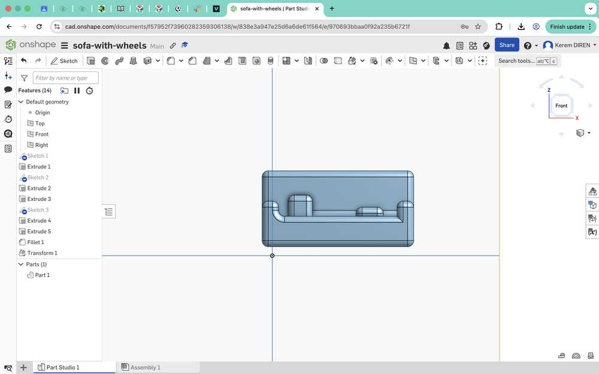Pause feature regeneration with the rollback pause icon

pyautogui.click(x=77, y=90)
